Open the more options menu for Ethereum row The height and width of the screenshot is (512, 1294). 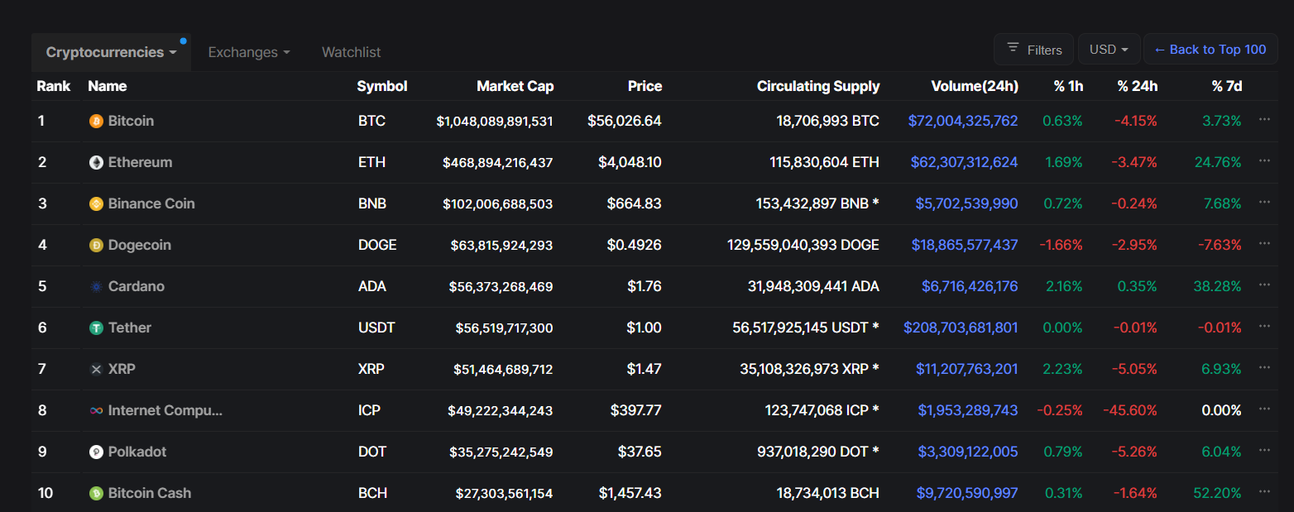tap(1264, 160)
